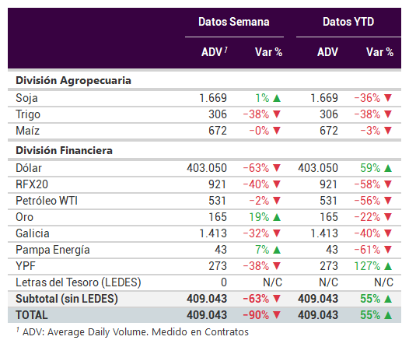The width and height of the screenshot is (409, 347).
Task: Click the Dólar weekly ADV value 403.050
Action: pos(207,168)
